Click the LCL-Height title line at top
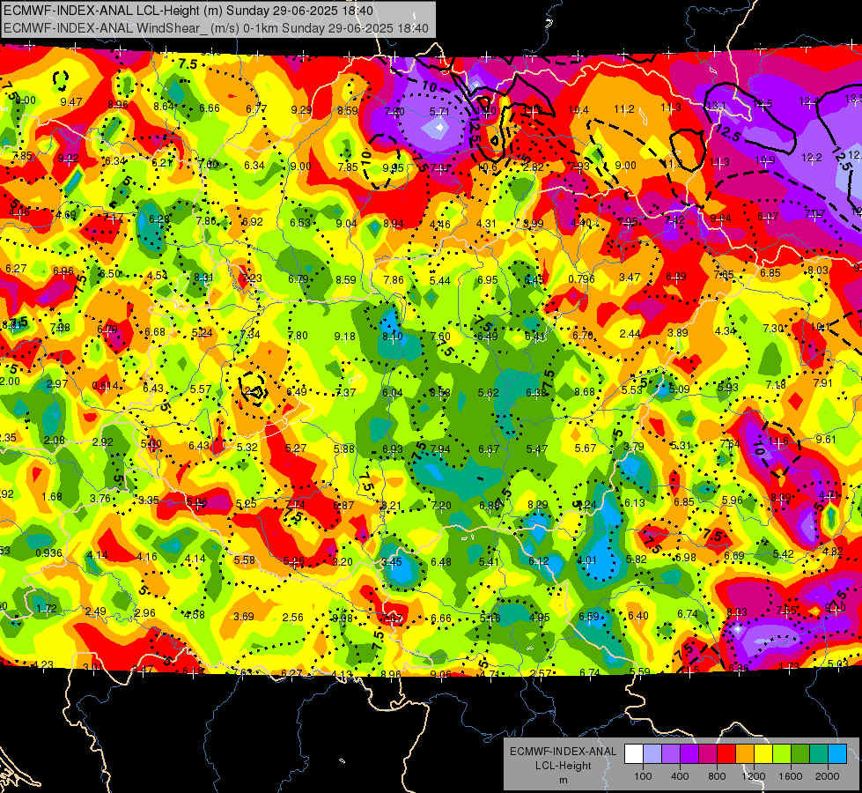 [x=188, y=11]
